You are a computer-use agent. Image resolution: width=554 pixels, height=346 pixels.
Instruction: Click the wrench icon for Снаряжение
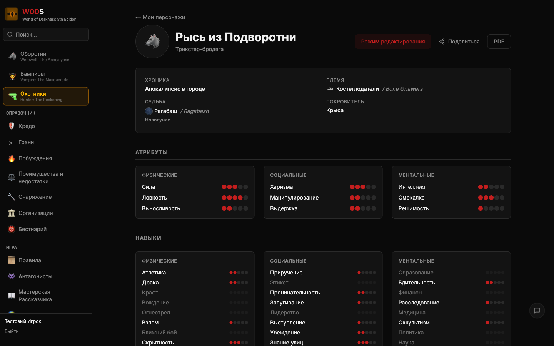coord(12,197)
